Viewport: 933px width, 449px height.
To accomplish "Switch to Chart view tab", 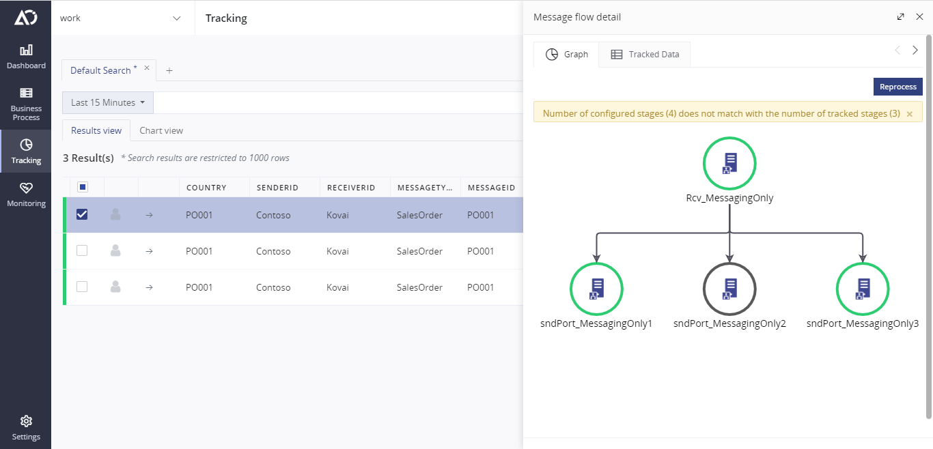I will [x=161, y=130].
